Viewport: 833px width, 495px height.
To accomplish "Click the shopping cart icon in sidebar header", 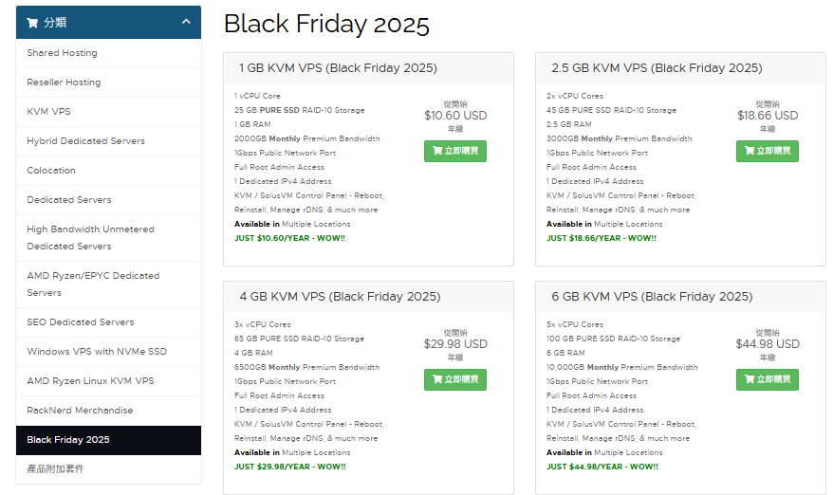I will 32,23.
